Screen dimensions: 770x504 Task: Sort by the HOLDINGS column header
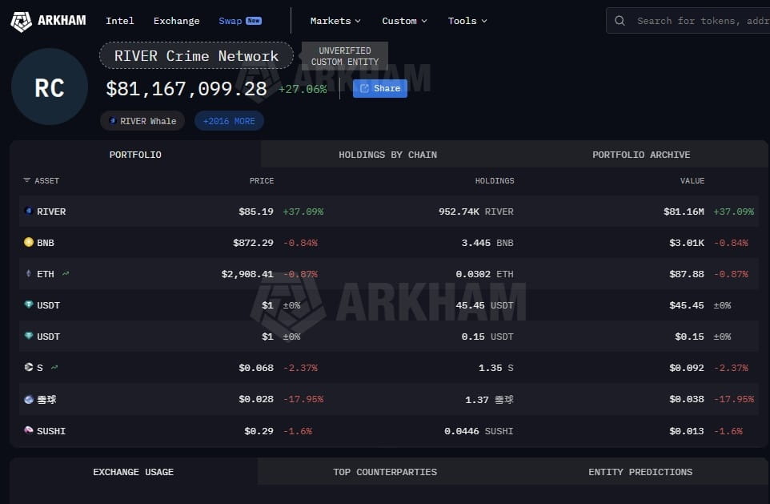coord(495,180)
